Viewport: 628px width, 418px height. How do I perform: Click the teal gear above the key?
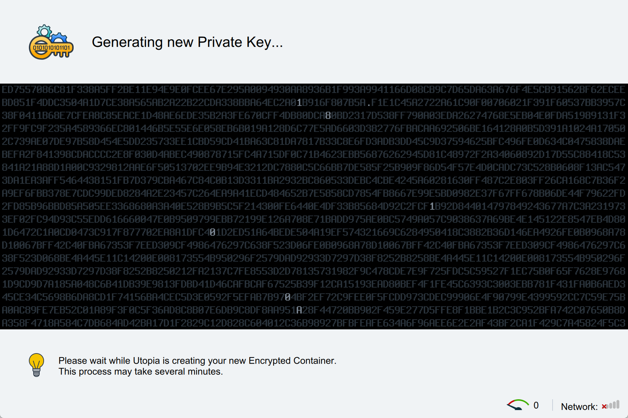[x=44, y=31]
